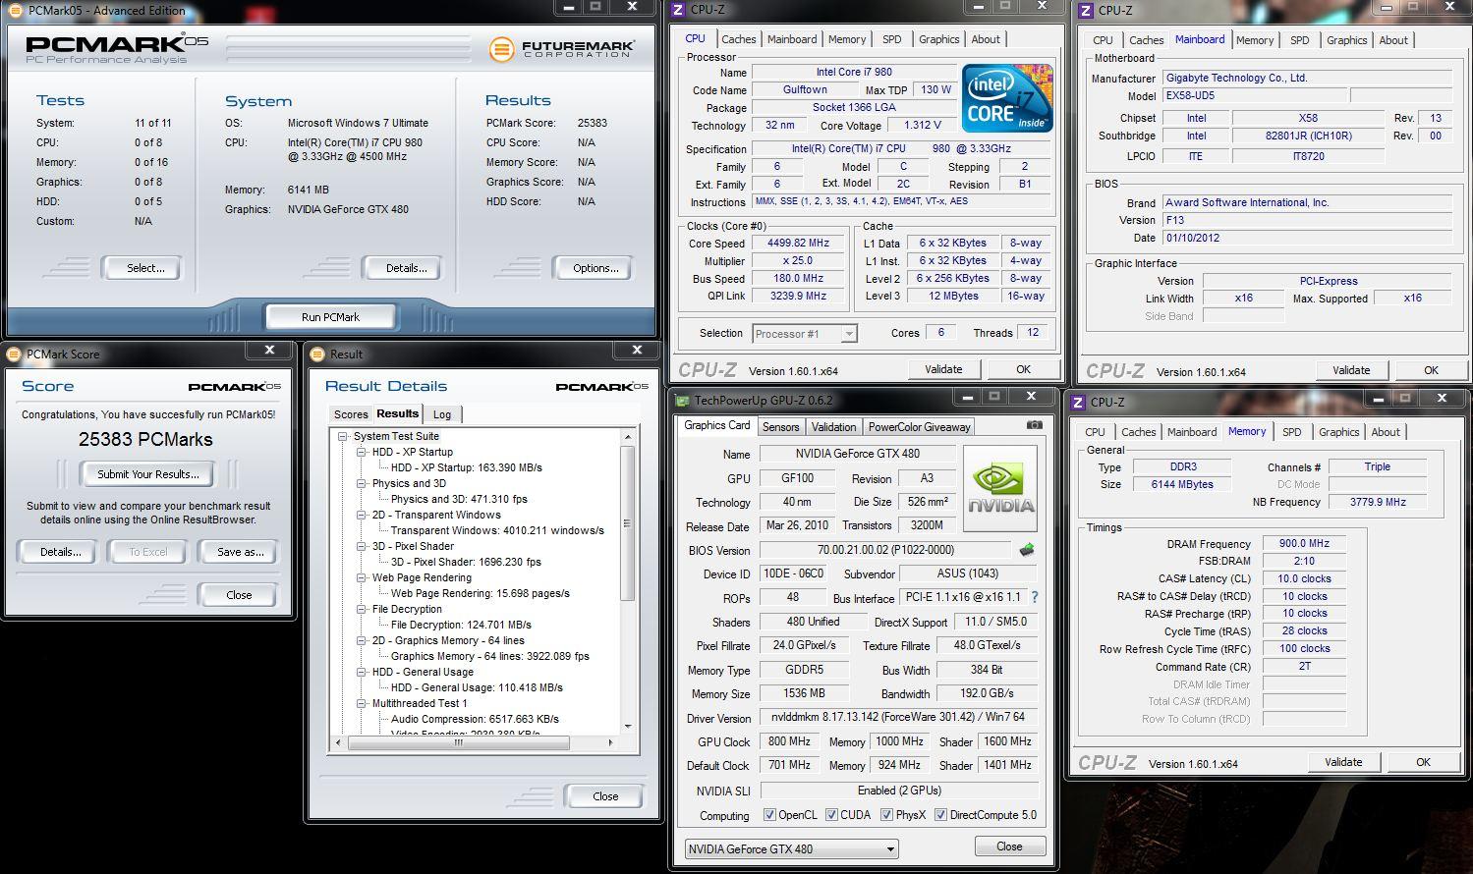Image resolution: width=1473 pixels, height=874 pixels.
Task: Collapse the Web Page Rendering node
Action: tap(362, 577)
